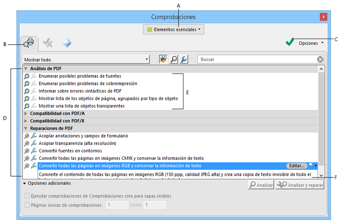This screenshot has width=343, height=220.
Task: Select Enumerar posibles problemas de sobreimpresión
Action: coord(88,84)
